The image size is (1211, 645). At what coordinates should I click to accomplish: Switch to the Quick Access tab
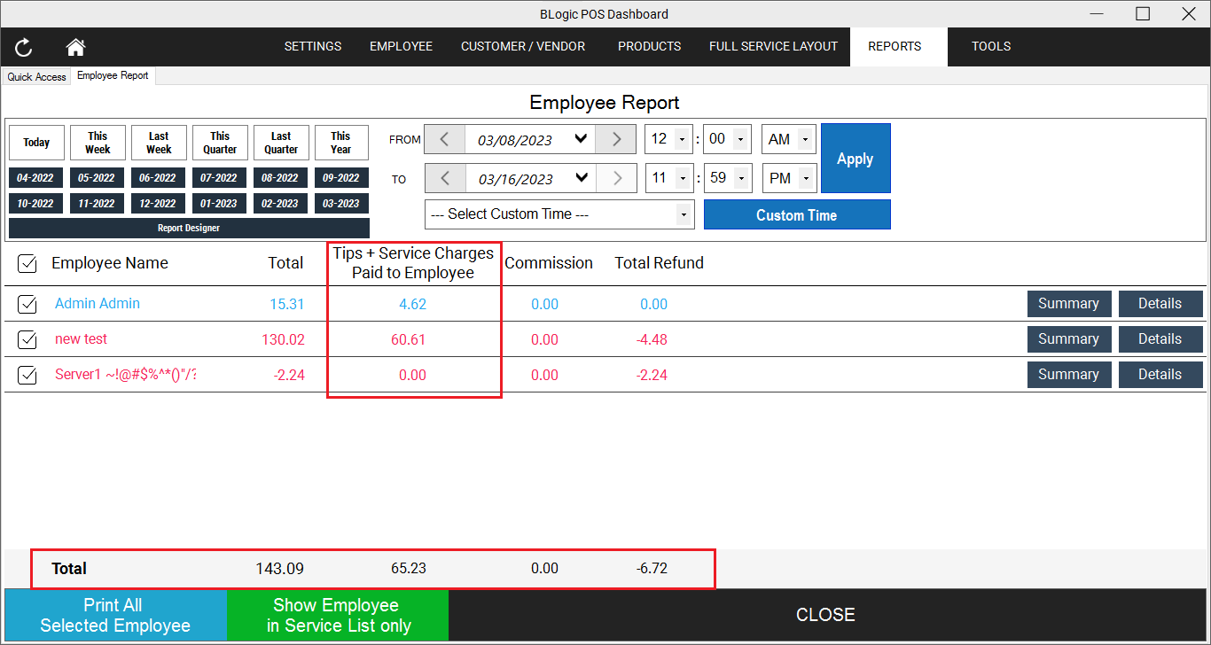pyautogui.click(x=36, y=77)
